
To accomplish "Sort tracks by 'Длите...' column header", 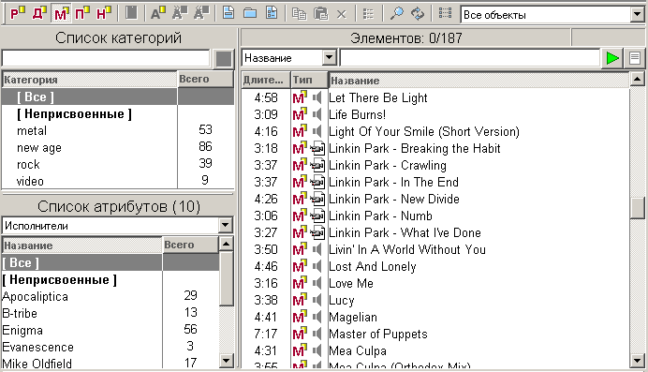I will pyautogui.click(x=266, y=80).
